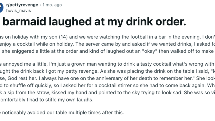Open the r/pettyrevenge subreddit avatar icon
Viewport: 215px width, 121px height.
click(1, 7)
